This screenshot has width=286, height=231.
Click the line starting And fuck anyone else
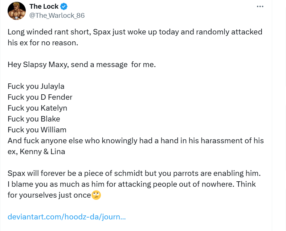135,141
